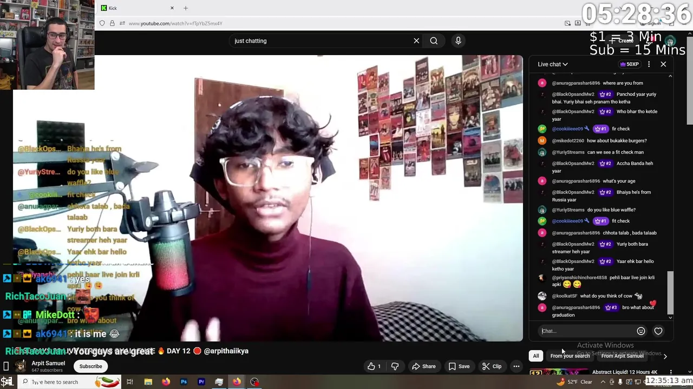Click the browser address bar URL
This screenshot has width=693, height=389.
point(175,23)
